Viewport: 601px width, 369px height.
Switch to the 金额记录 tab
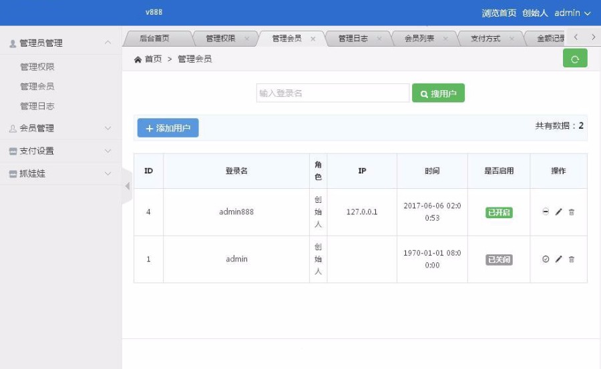pos(550,38)
